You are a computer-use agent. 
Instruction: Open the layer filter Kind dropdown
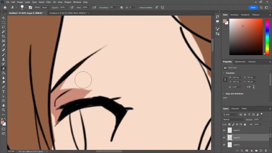(x=230, y=114)
